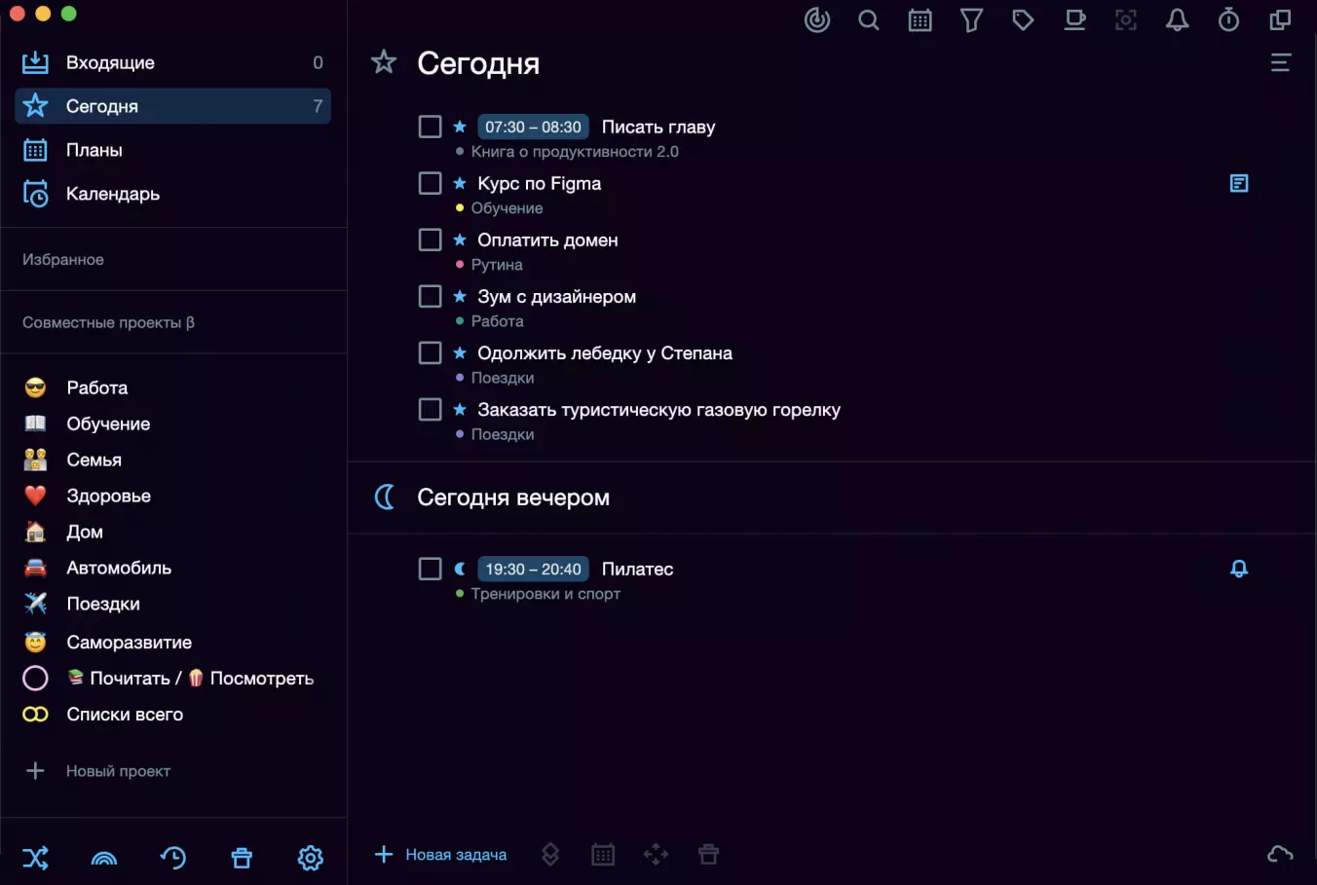Click the Рутина project label under Оплатить домен
Image resolution: width=1317 pixels, height=885 pixels.
click(x=497, y=265)
